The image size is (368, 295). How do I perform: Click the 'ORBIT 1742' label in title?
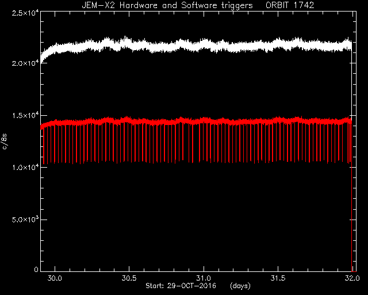point(290,5)
